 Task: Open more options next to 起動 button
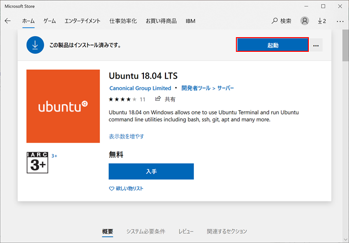tap(316, 45)
